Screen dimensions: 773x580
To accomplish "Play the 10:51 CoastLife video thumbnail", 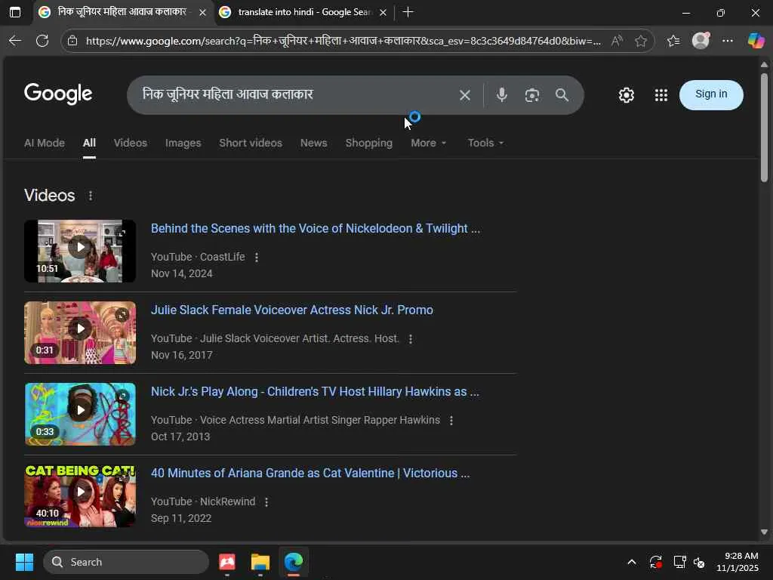I will coord(80,251).
